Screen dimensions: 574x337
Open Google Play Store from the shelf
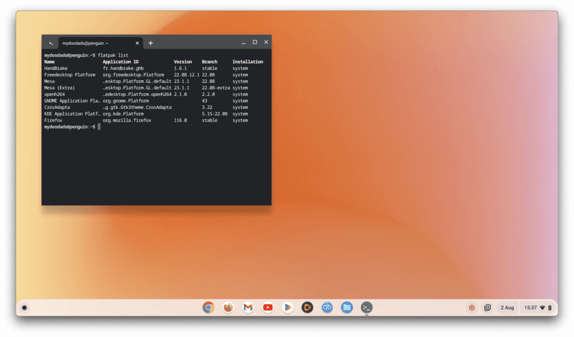288,307
